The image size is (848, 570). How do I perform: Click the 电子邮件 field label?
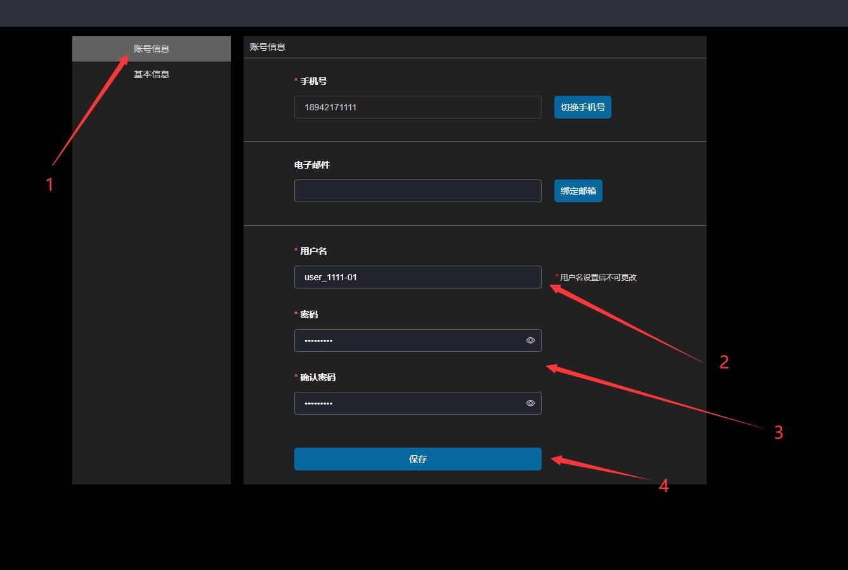312,165
